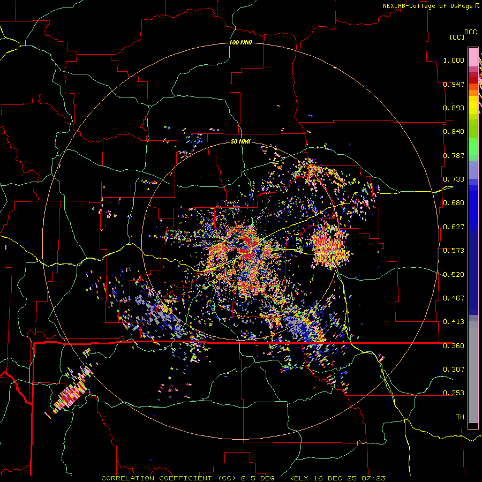Pick the 0.947 scale value
482x482 pixels.
(454, 84)
